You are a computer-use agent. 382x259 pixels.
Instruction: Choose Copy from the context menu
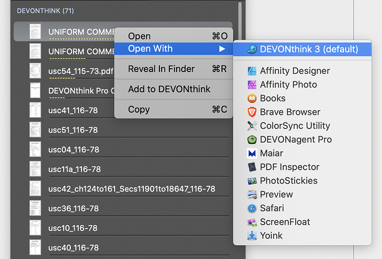click(x=174, y=109)
